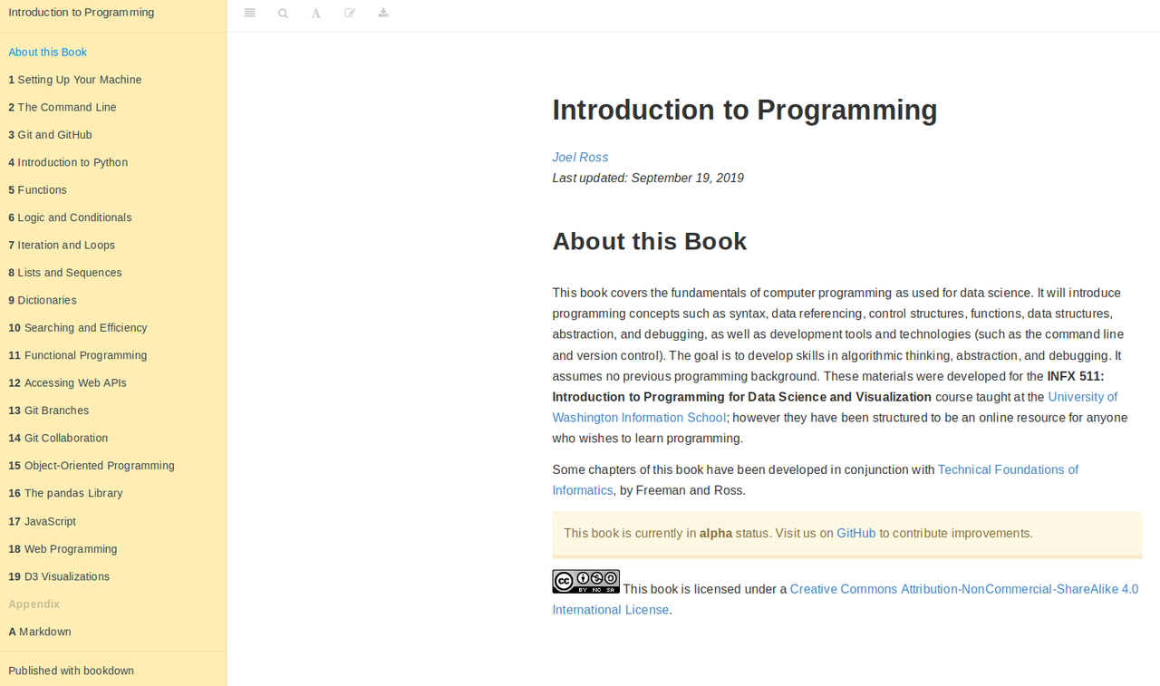Viewport: 1160px width, 686px height.
Task: Jump to chapter 19 D3 Visualizations
Action: [59, 576]
